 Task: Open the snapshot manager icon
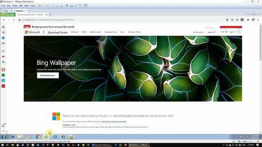62,5
